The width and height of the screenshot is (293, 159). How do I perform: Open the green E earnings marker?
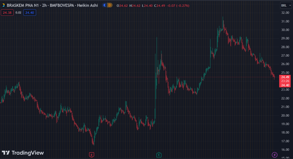(x=159, y=155)
